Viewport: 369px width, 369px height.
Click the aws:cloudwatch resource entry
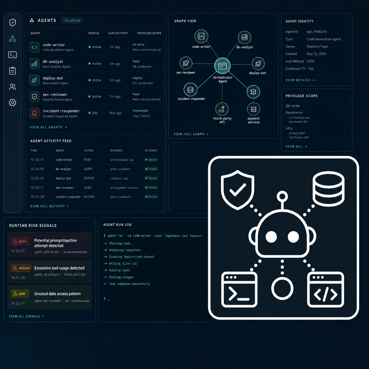point(120,197)
